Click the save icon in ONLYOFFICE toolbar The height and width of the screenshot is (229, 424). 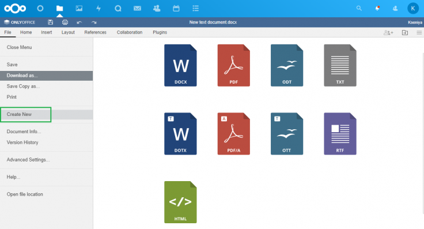coord(50,22)
